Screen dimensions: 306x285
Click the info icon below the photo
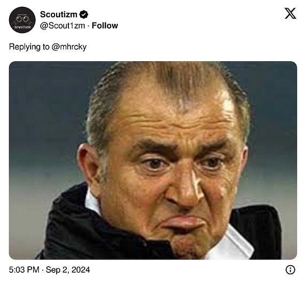290,270
